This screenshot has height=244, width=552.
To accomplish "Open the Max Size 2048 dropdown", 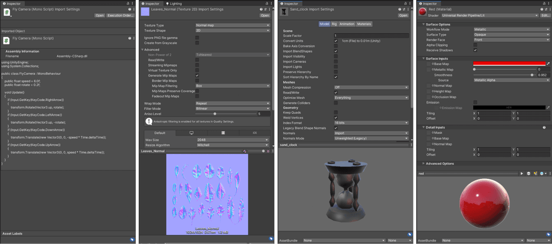I will [x=233, y=140].
